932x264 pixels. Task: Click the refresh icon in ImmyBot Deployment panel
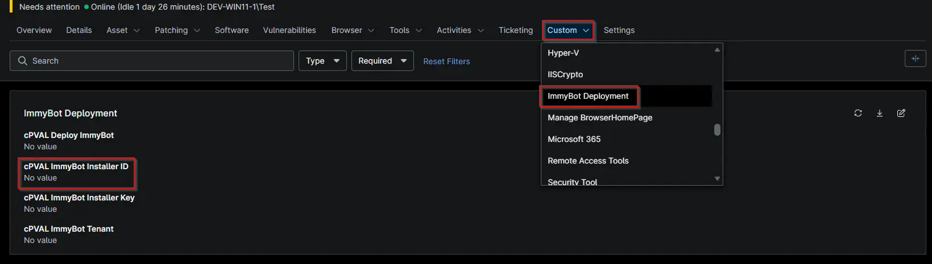point(858,113)
